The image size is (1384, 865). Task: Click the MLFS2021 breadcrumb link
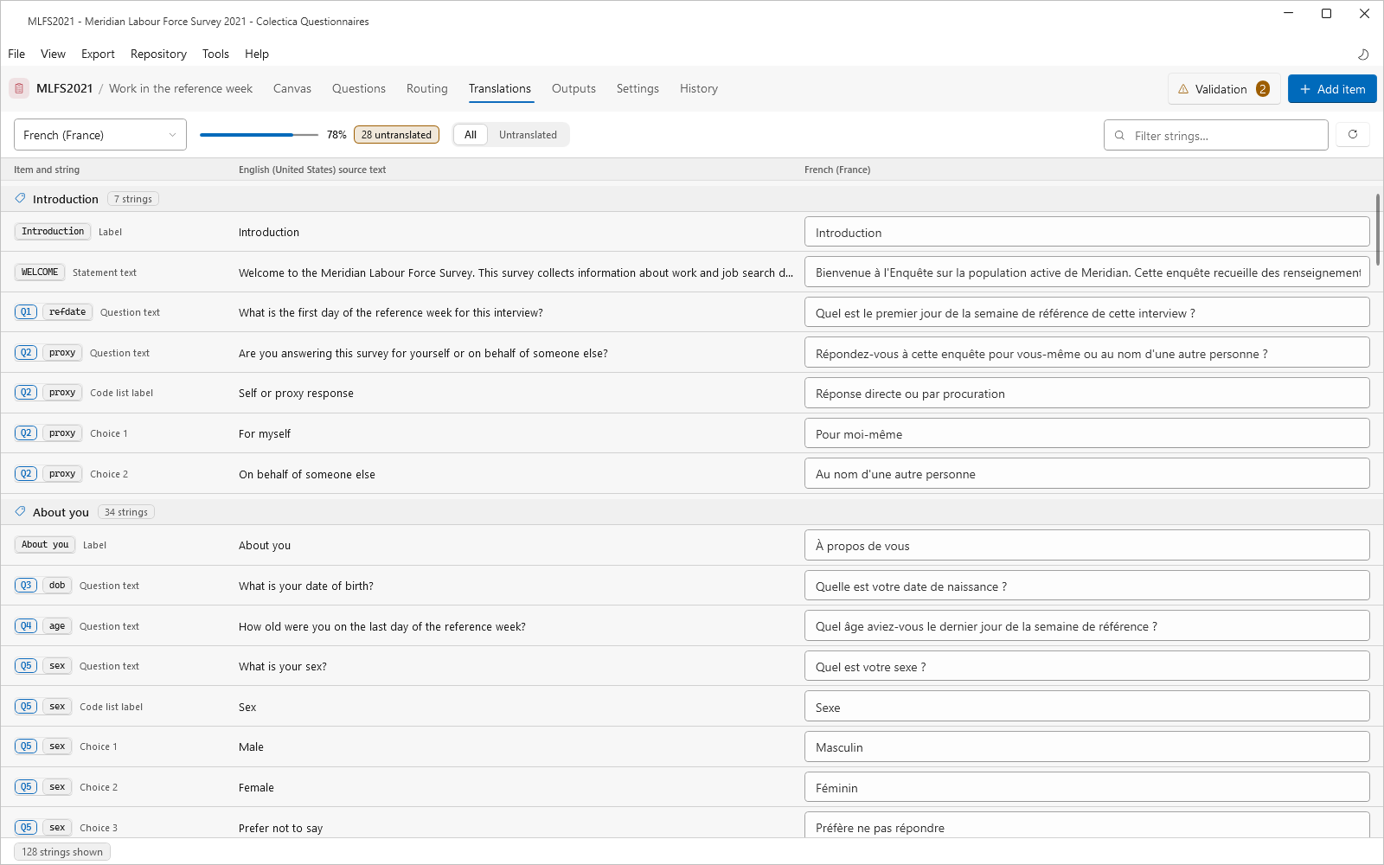click(x=64, y=88)
